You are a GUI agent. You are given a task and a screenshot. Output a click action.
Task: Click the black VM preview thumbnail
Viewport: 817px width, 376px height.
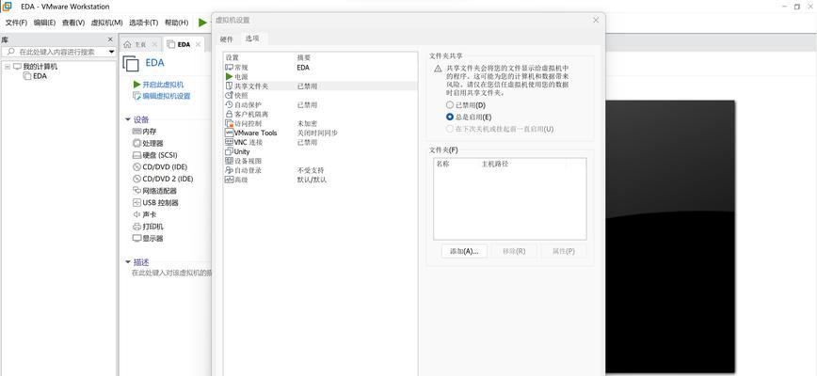[x=670, y=237]
